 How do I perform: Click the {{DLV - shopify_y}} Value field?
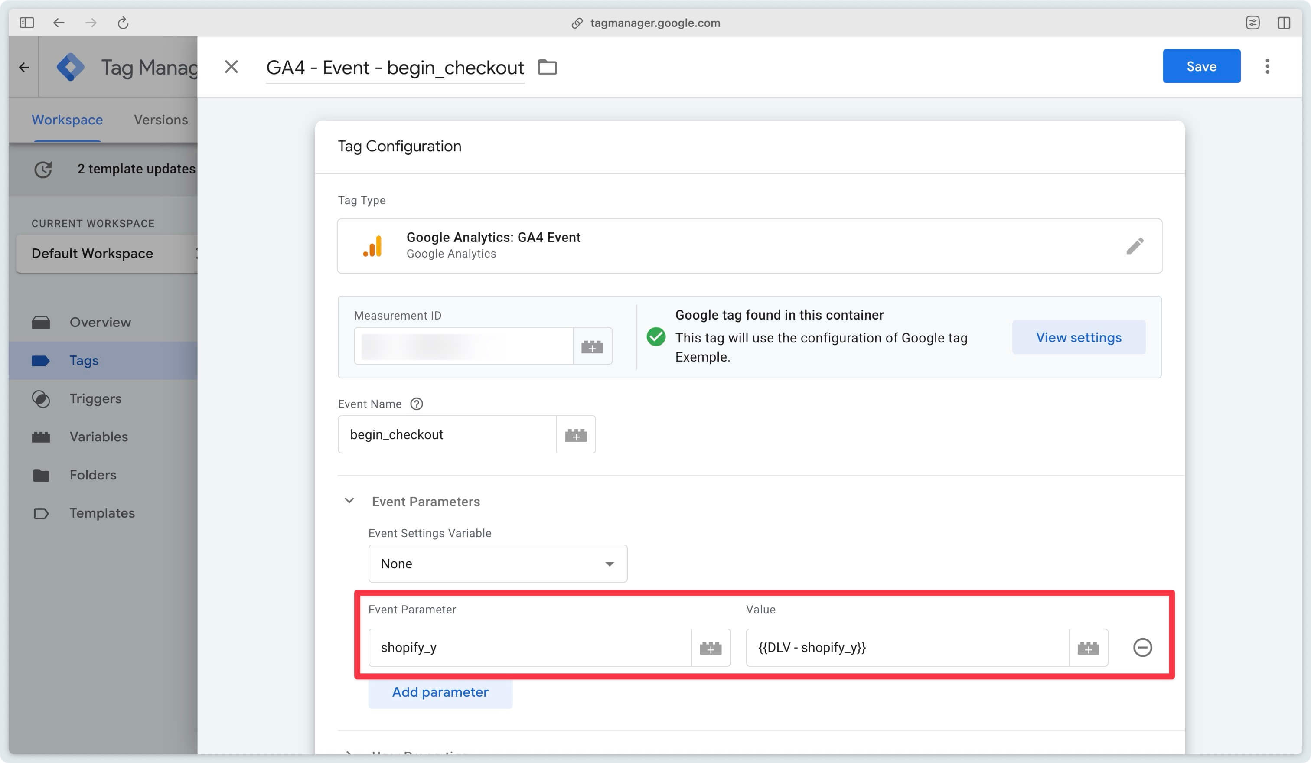(x=908, y=648)
